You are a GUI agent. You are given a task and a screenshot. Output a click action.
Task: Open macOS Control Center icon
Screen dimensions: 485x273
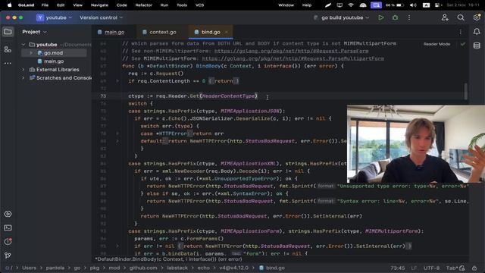click(x=438, y=5)
